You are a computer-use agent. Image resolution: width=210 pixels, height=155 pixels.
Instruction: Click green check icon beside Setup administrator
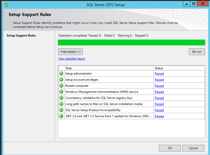coord(61,73)
